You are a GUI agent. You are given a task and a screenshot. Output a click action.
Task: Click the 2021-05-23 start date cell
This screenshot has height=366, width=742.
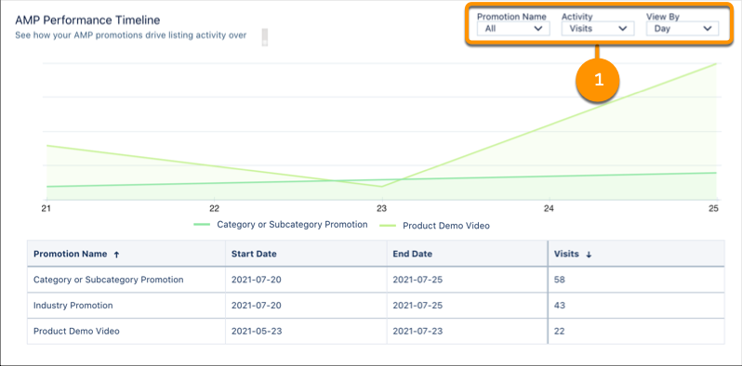306,331
